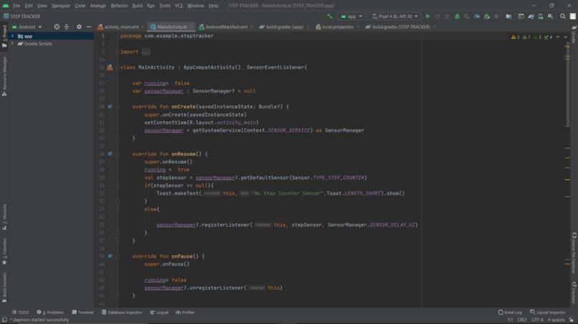The width and height of the screenshot is (578, 324).
Task: Click the override gutter icon next to onCreate
Action: [x=110, y=107]
